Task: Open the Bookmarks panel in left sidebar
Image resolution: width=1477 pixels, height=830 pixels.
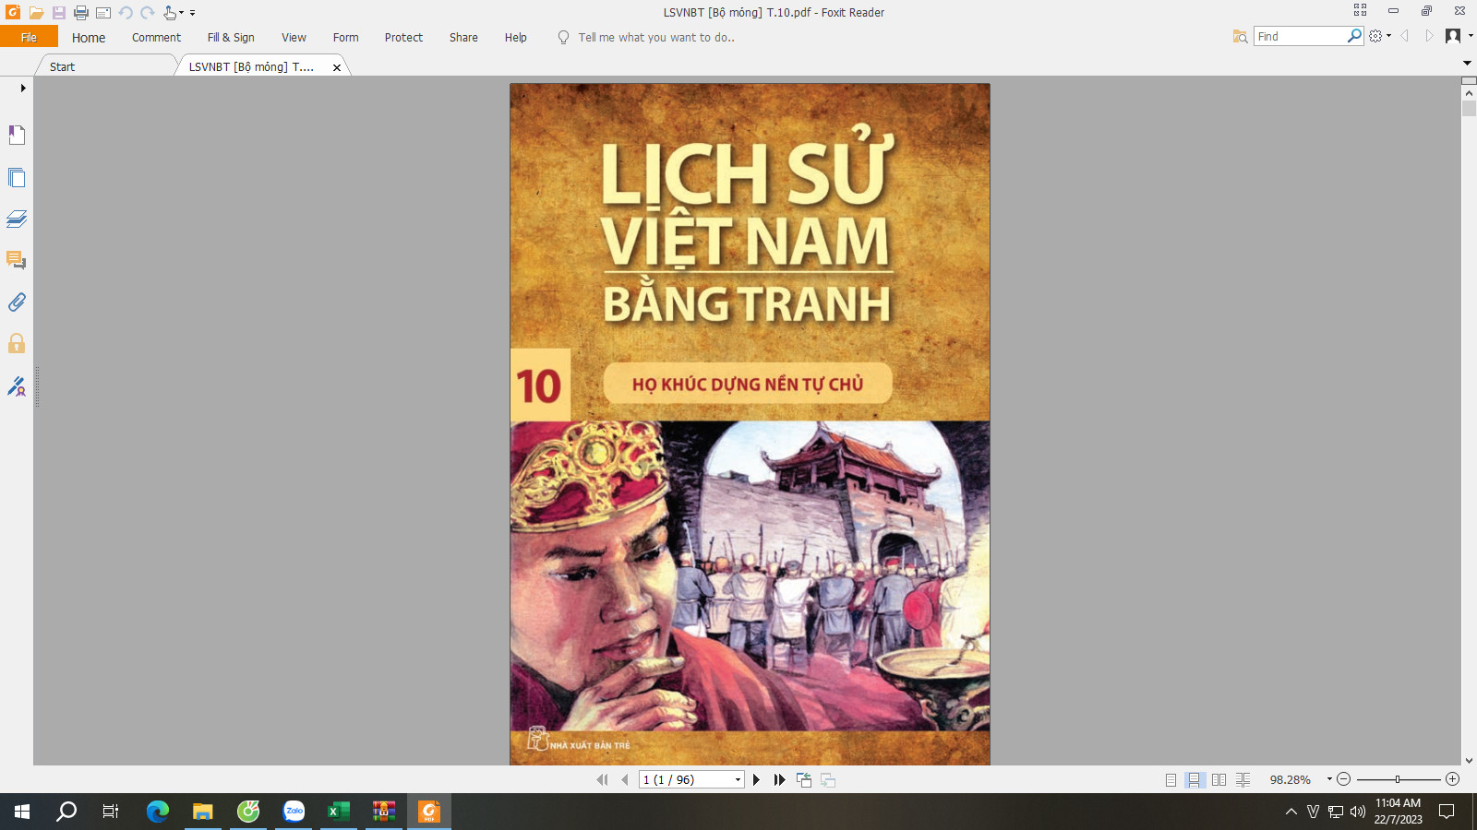Action: coord(17,136)
